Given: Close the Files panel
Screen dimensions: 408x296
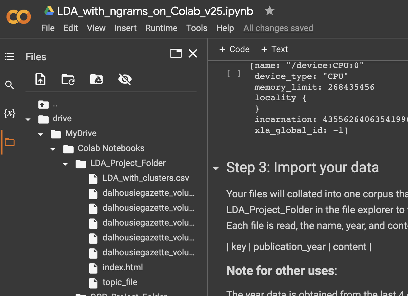Looking at the screenshot, I should (192, 53).
